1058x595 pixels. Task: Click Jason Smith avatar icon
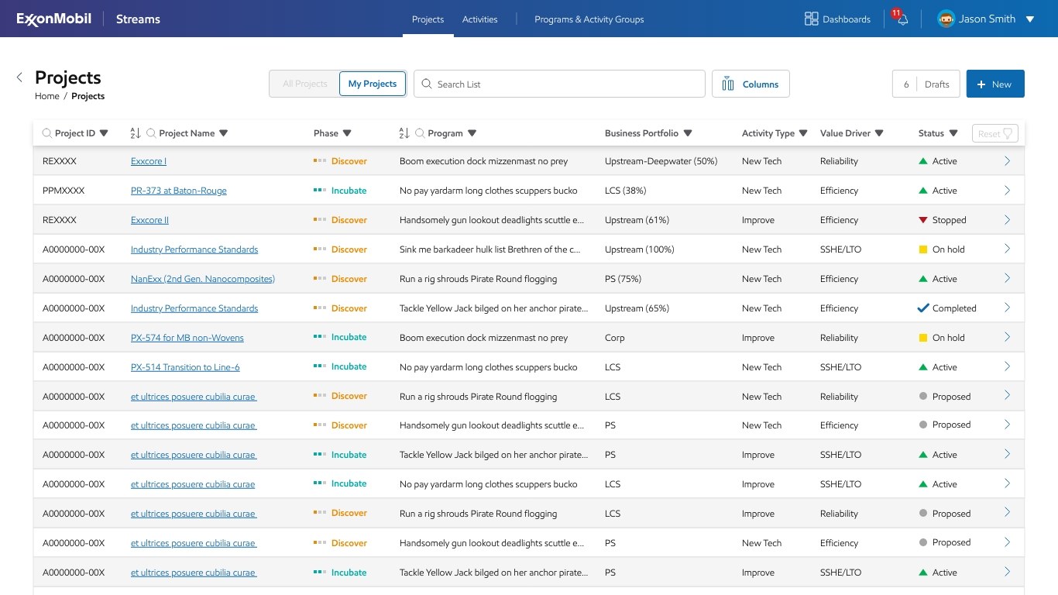pos(946,19)
